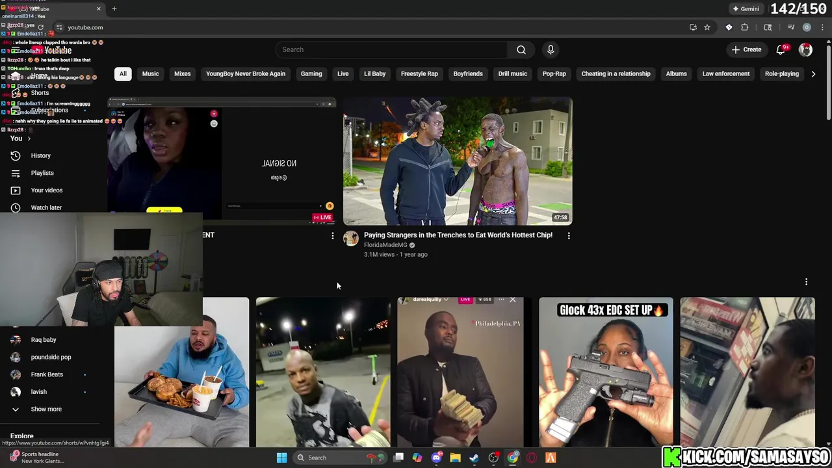Click the YouTube search magnifier button
Image resolution: width=832 pixels, height=468 pixels.
pyautogui.click(x=521, y=50)
